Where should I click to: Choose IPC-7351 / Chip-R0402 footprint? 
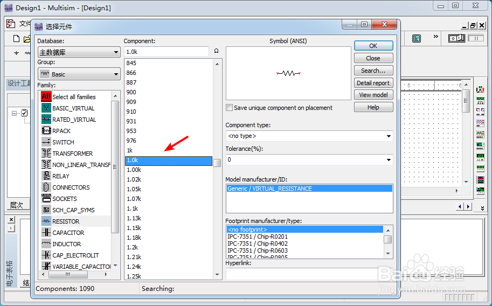click(x=304, y=244)
